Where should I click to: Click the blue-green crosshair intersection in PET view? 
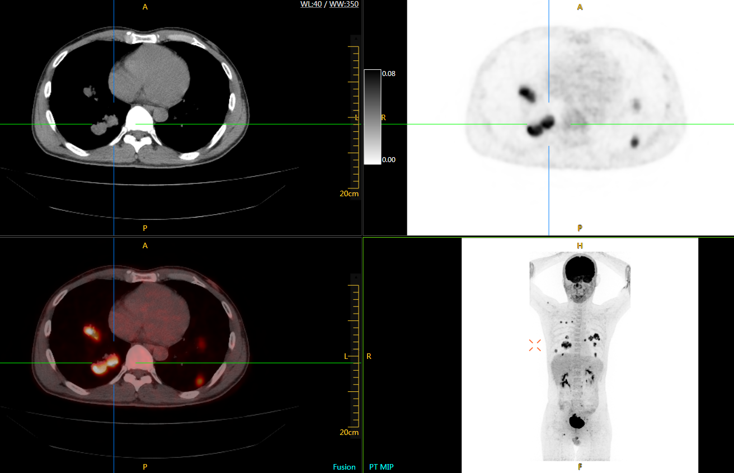click(549, 124)
